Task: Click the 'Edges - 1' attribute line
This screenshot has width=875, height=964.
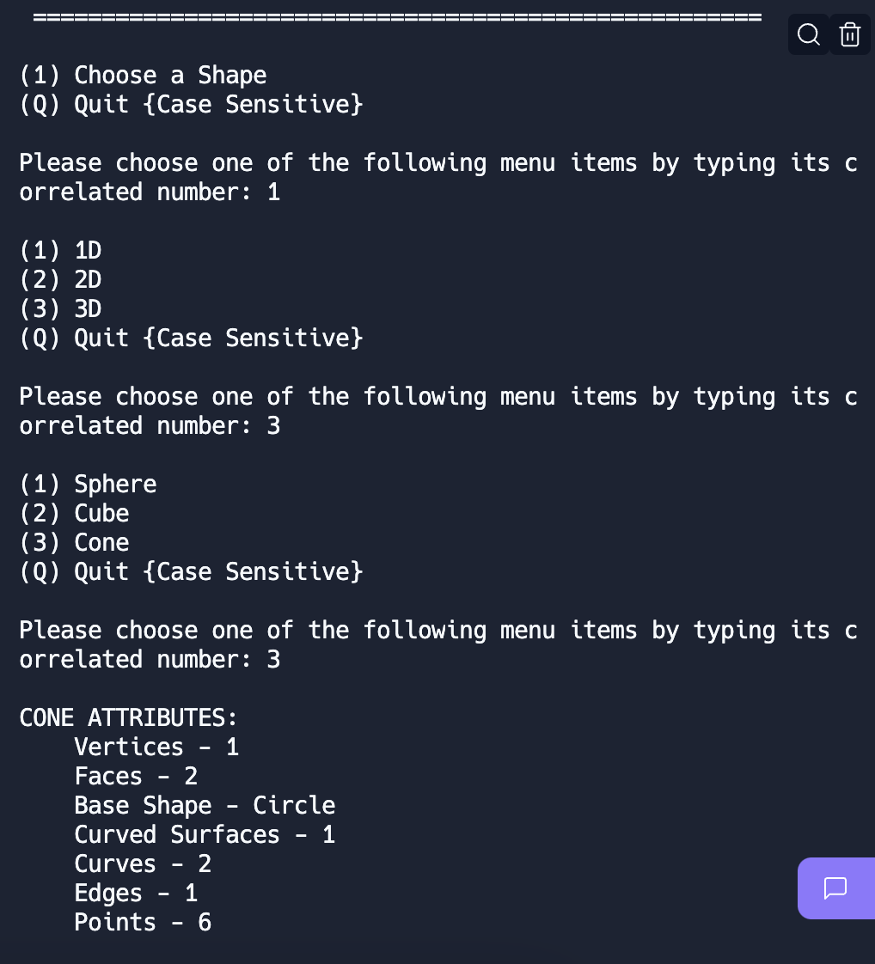Action: [x=135, y=893]
